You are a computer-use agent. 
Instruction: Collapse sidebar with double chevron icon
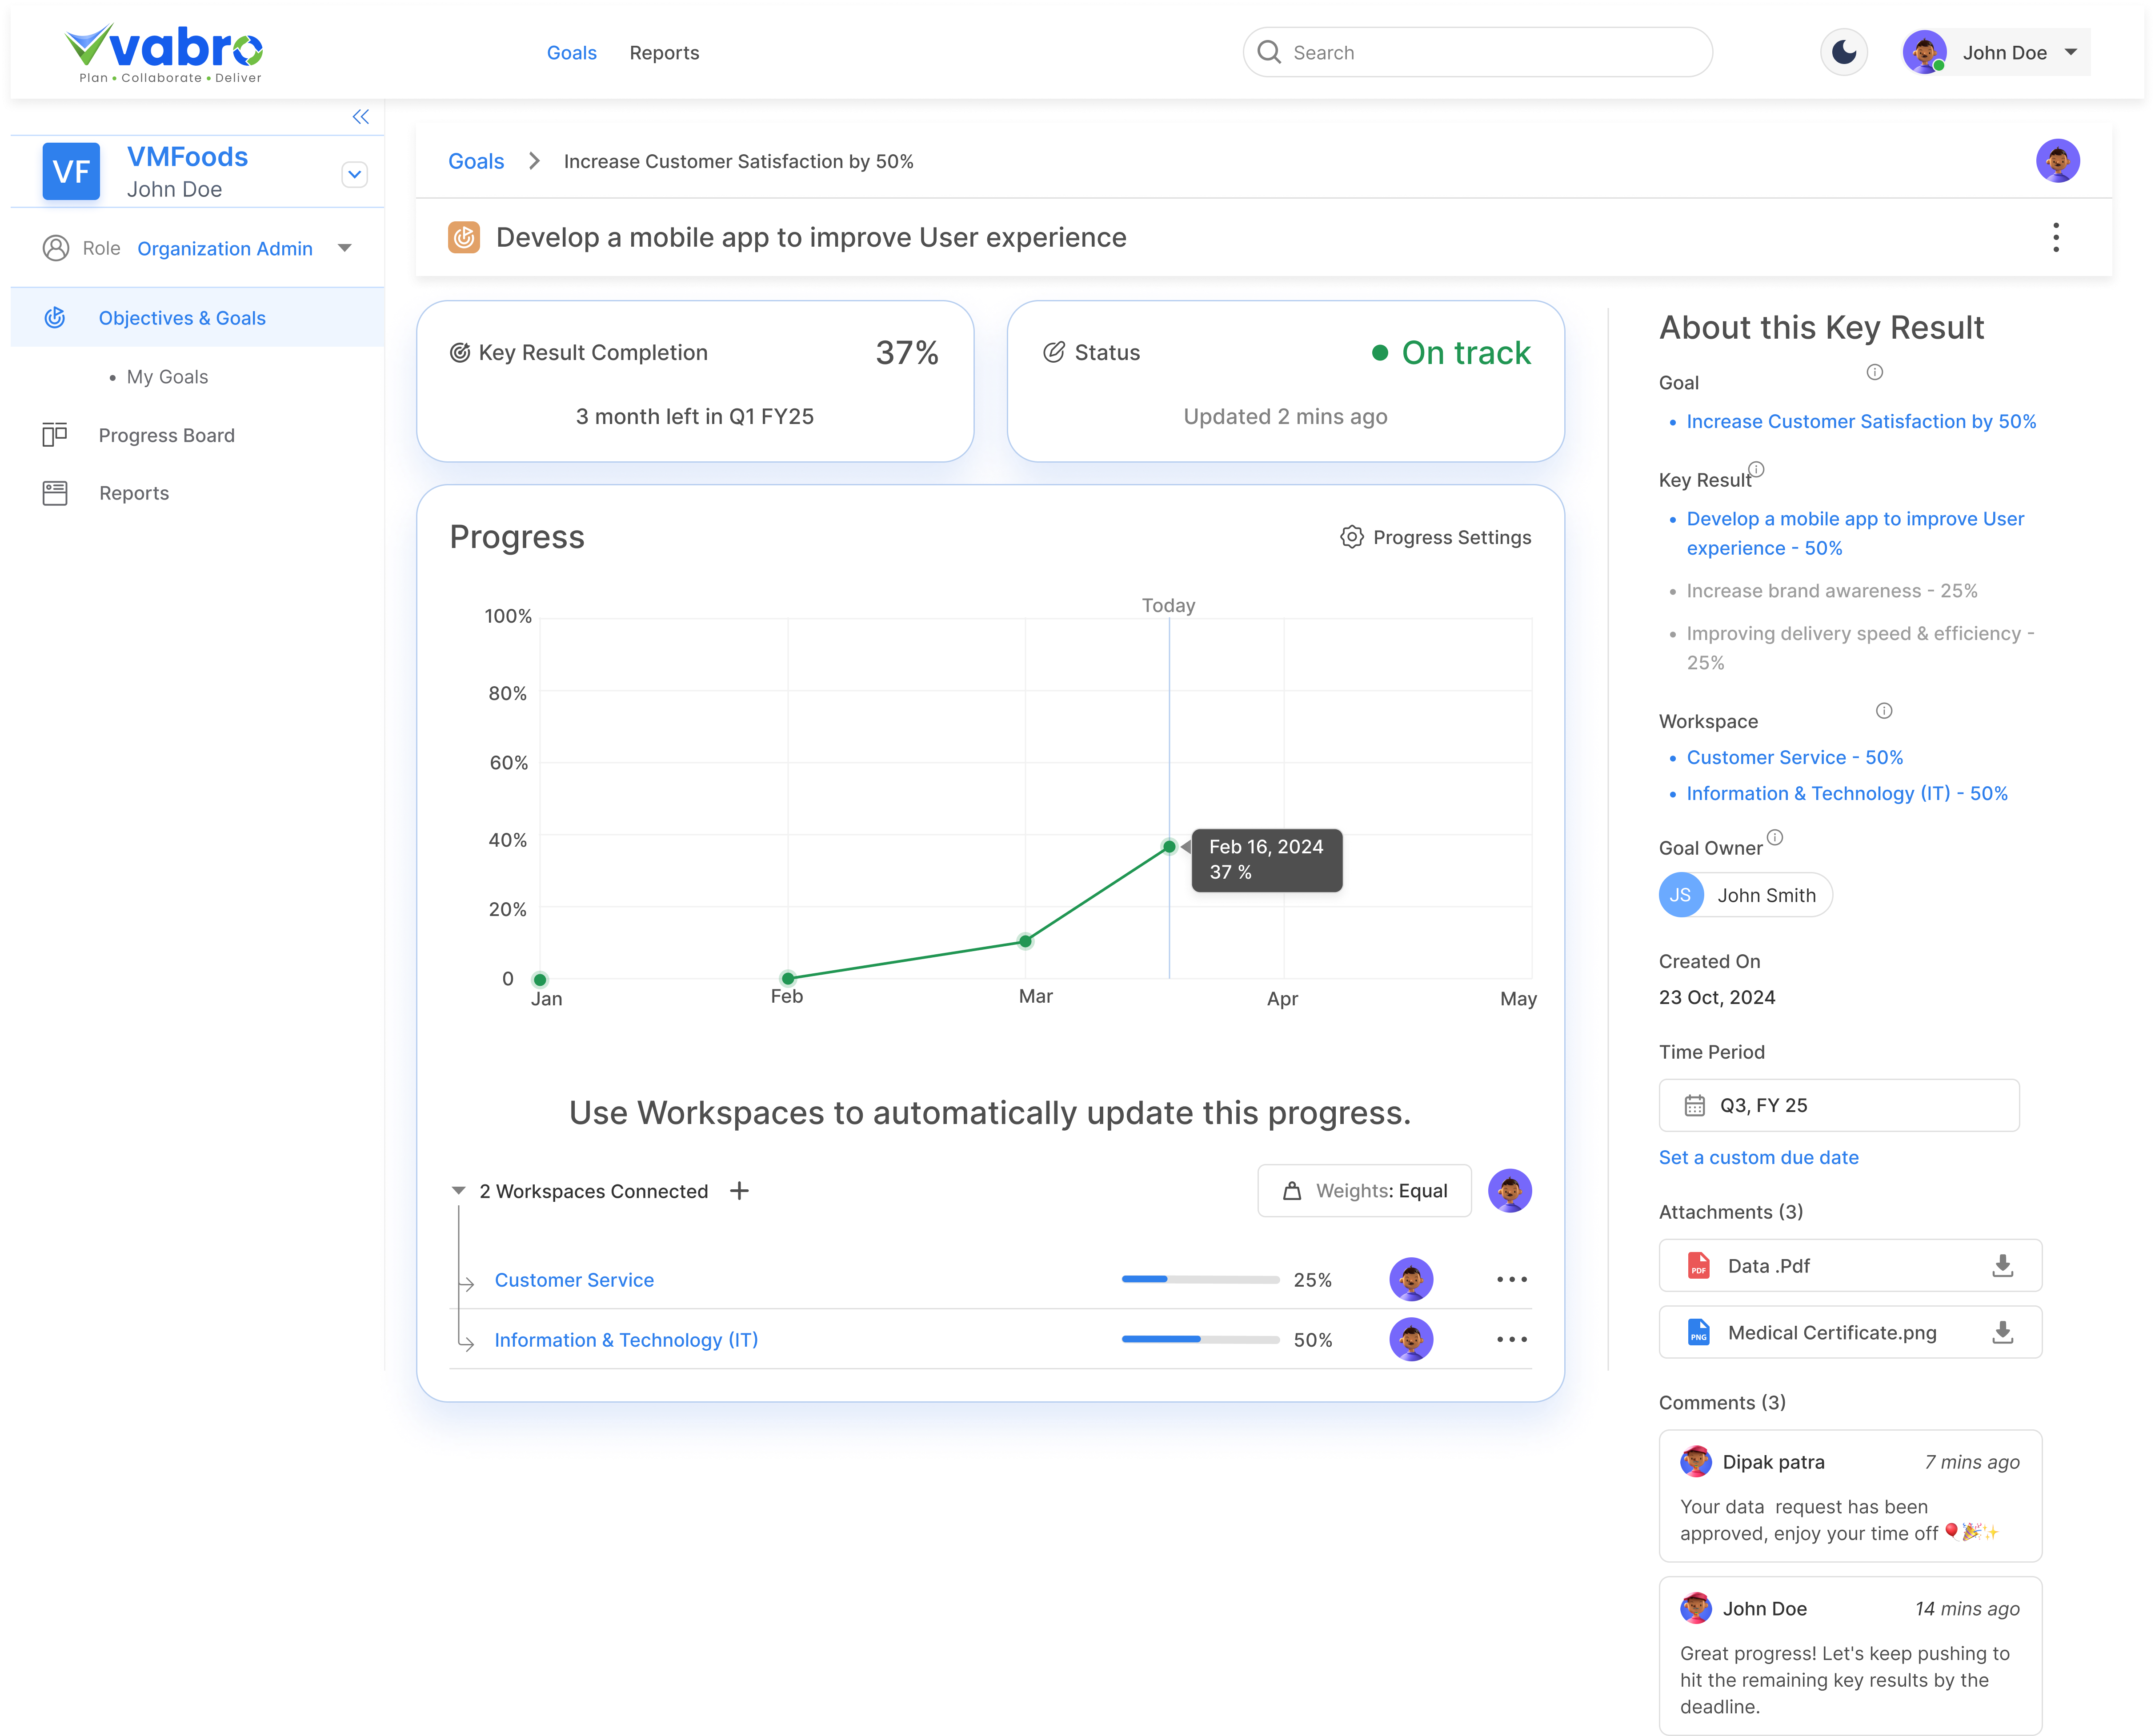click(x=361, y=117)
